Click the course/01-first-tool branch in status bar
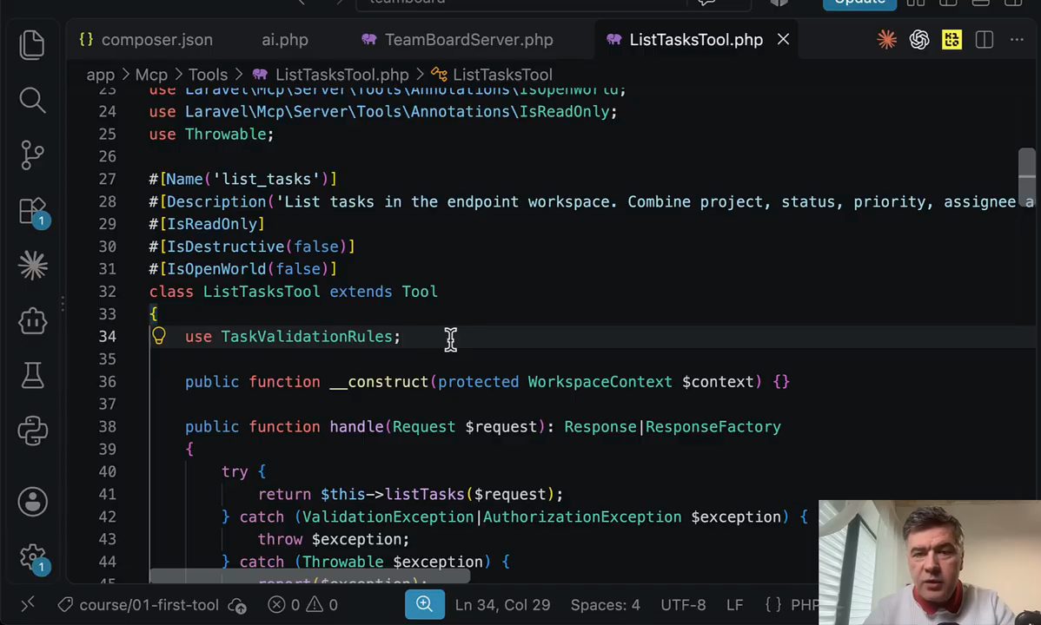 click(138, 605)
